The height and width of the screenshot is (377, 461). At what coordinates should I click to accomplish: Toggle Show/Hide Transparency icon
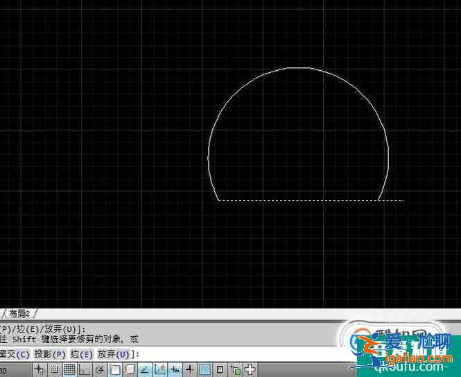pyautogui.click(x=205, y=369)
